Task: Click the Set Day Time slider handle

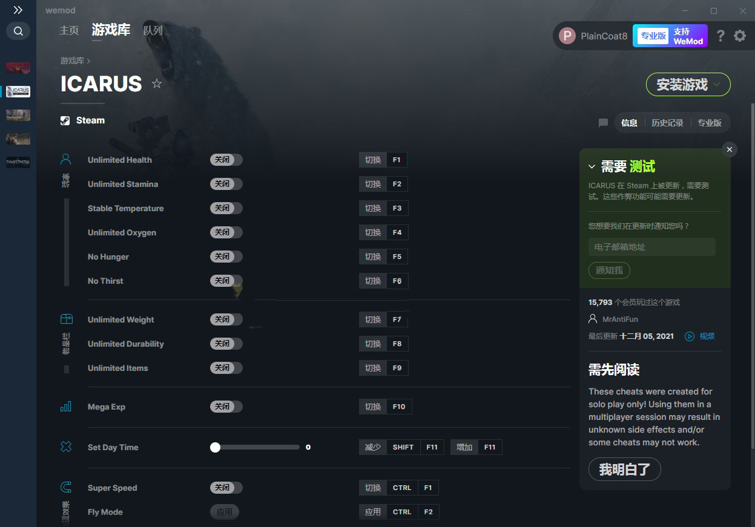Action: (215, 447)
